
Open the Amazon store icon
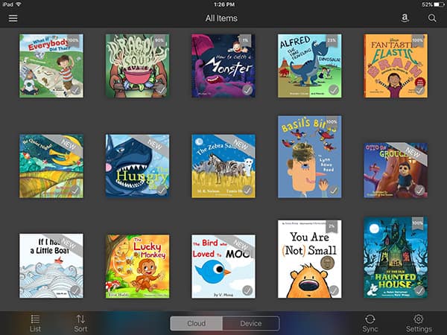(405, 18)
